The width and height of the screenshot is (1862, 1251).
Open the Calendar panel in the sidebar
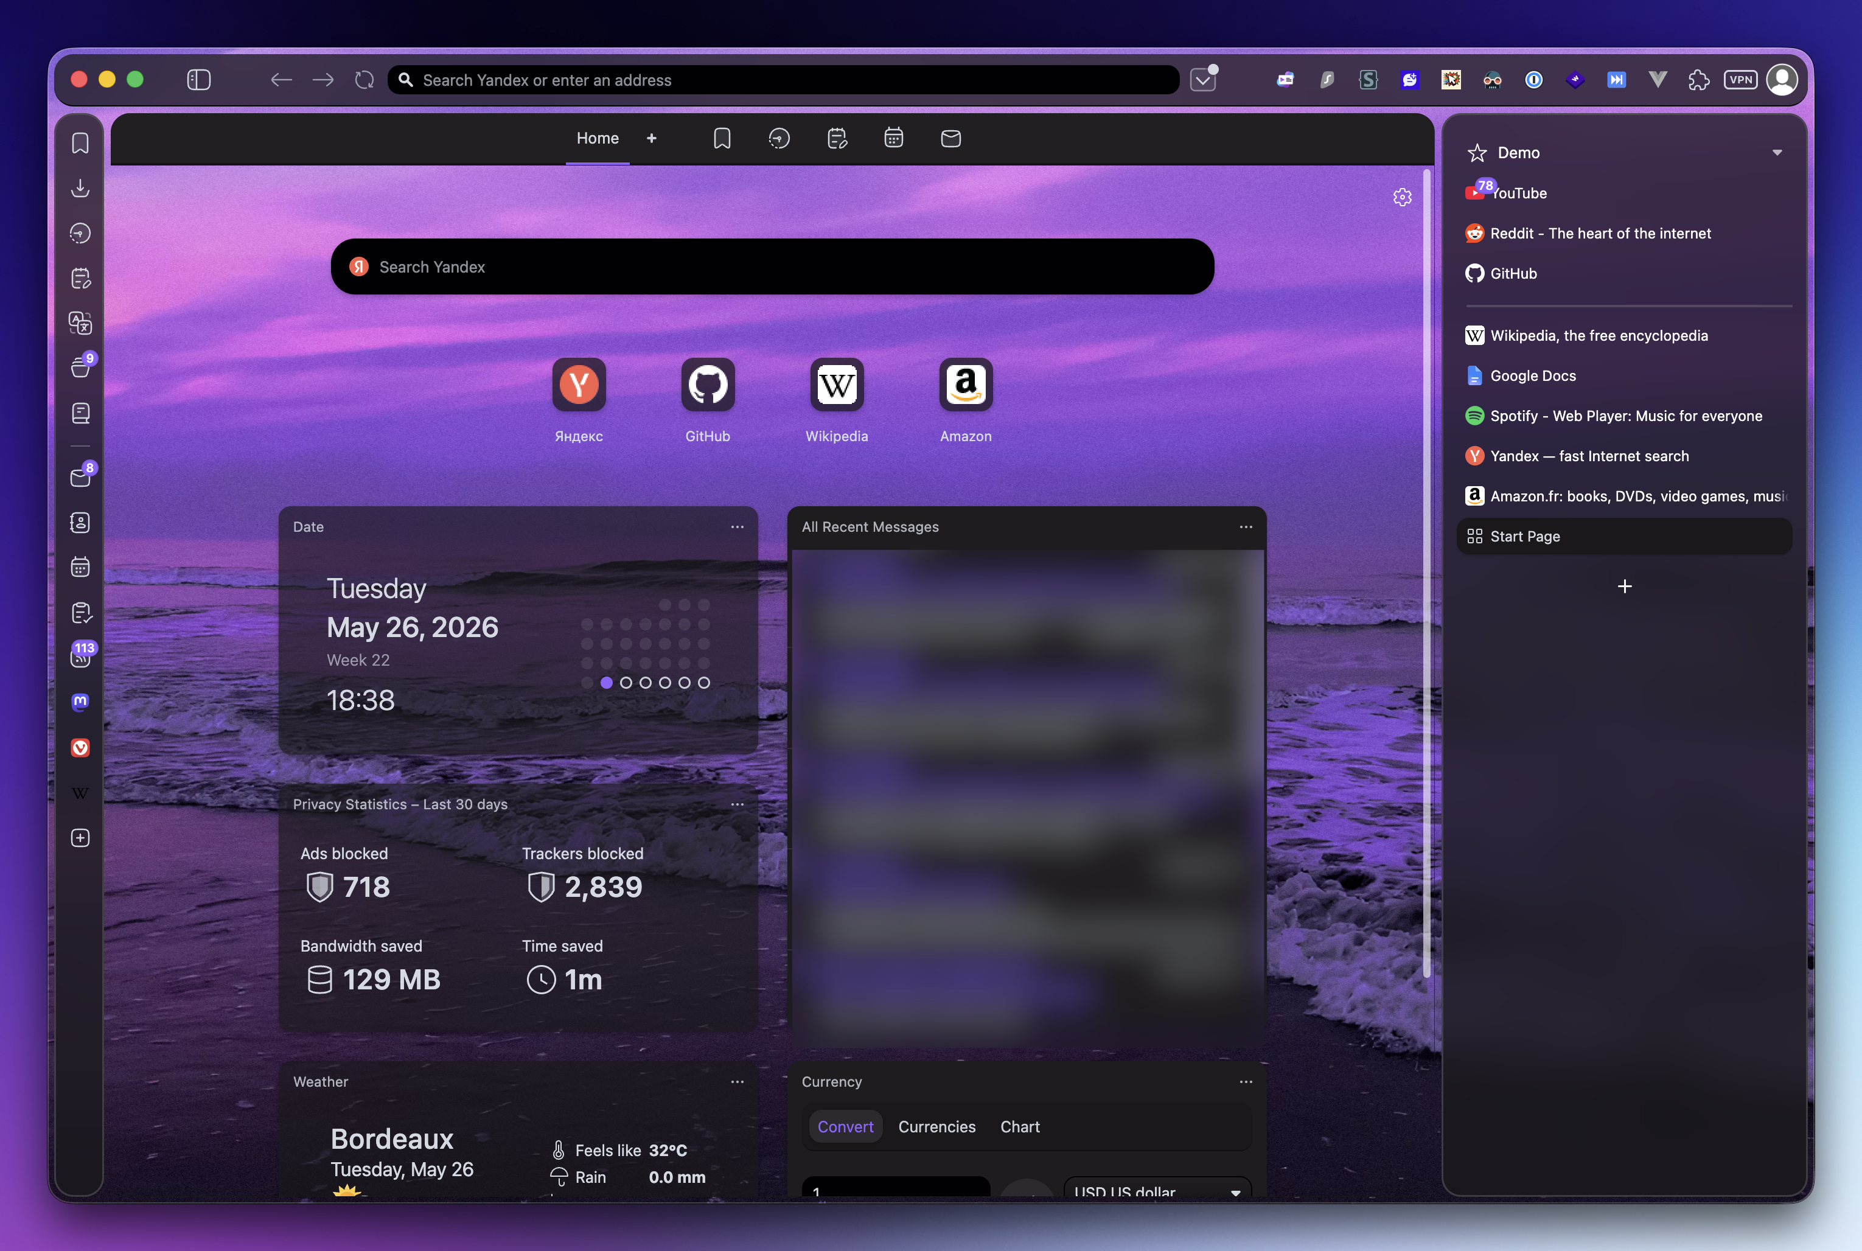(x=80, y=567)
